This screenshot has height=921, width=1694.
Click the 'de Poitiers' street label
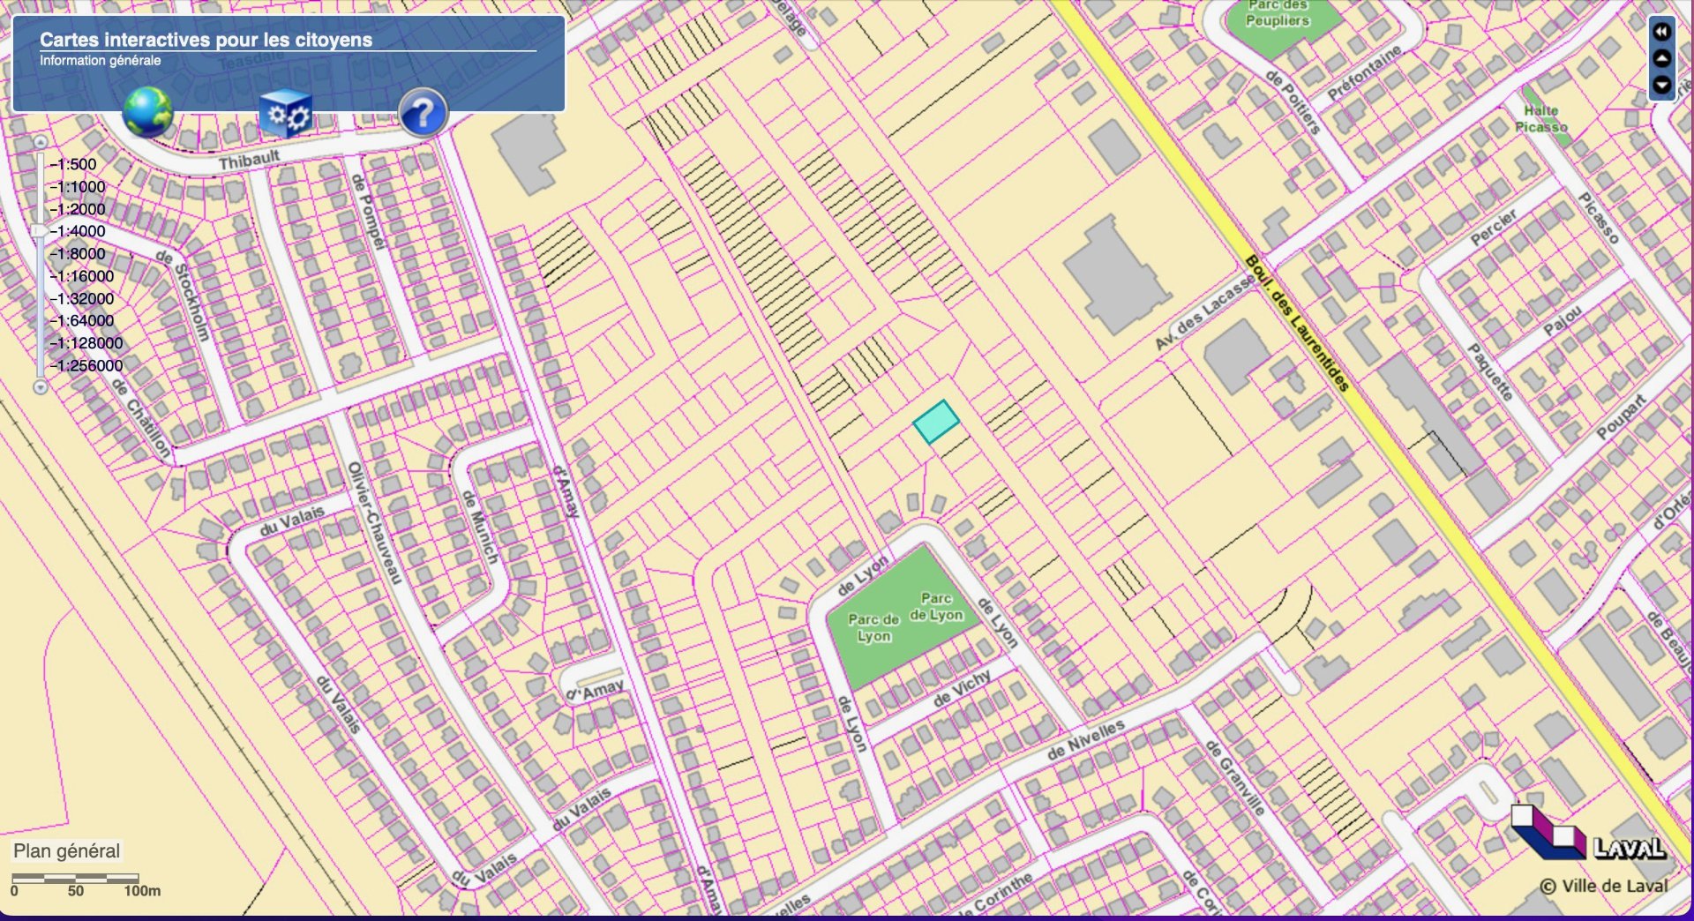point(1293,102)
